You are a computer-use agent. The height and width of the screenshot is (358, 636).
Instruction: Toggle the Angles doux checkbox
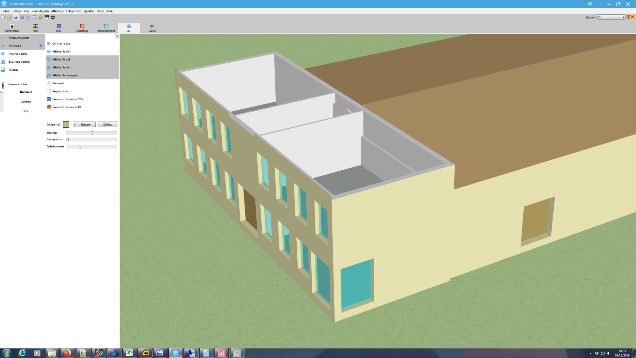49,91
